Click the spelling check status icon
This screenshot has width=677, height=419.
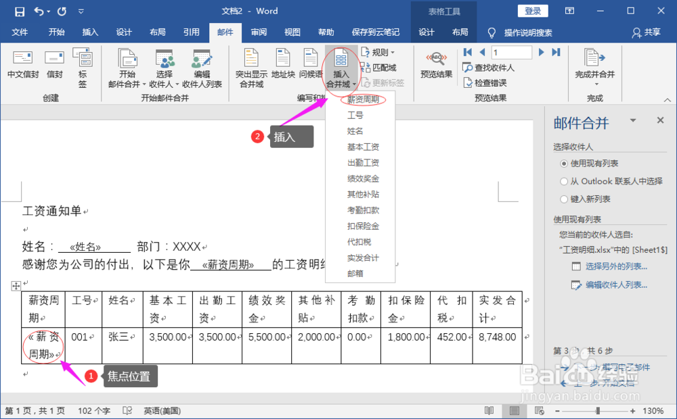pyautogui.click(x=127, y=411)
